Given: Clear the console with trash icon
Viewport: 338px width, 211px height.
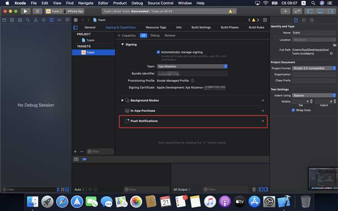Looking at the screenshot, I should pos(254,189).
